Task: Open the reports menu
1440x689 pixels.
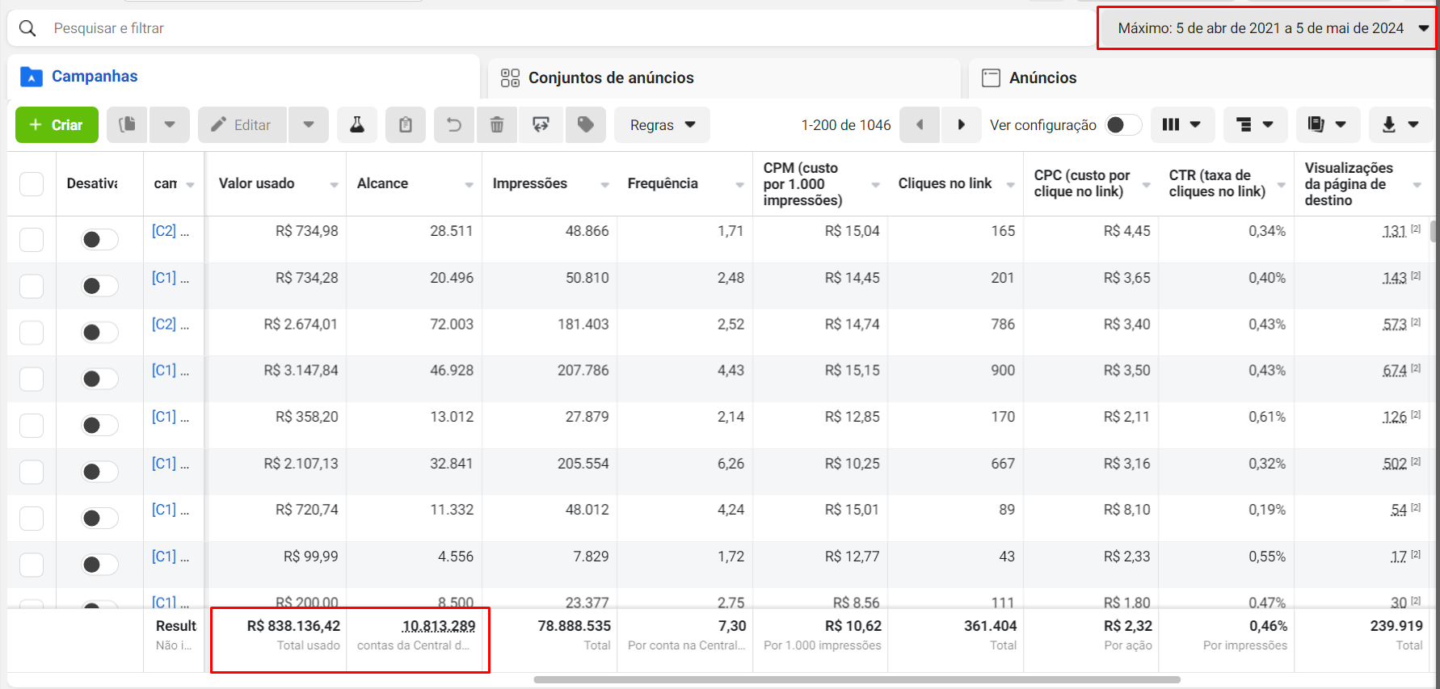Action: [1328, 124]
